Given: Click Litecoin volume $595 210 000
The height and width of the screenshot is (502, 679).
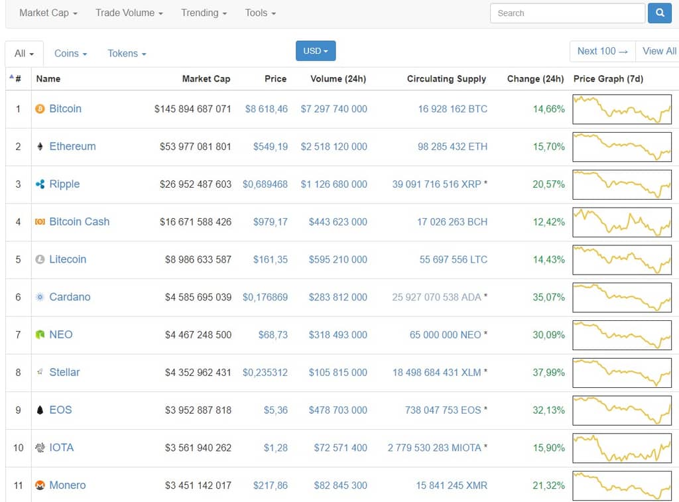Looking at the screenshot, I should (x=338, y=259).
